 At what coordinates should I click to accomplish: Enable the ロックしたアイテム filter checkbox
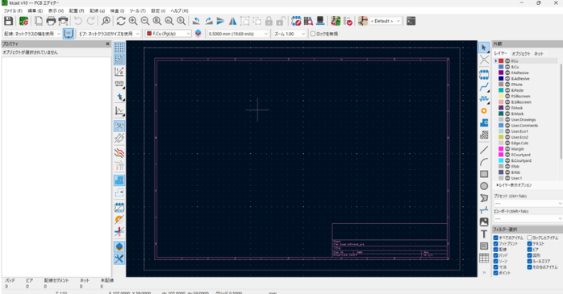(x=530, y=238)
